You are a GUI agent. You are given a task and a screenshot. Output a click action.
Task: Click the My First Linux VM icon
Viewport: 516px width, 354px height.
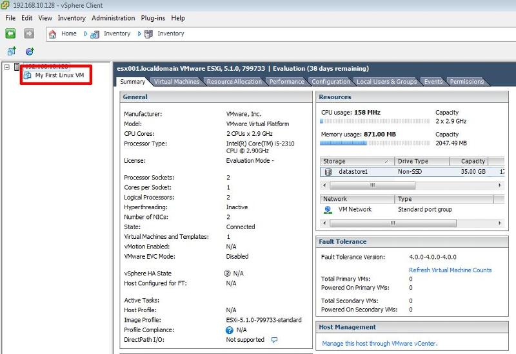27,75
